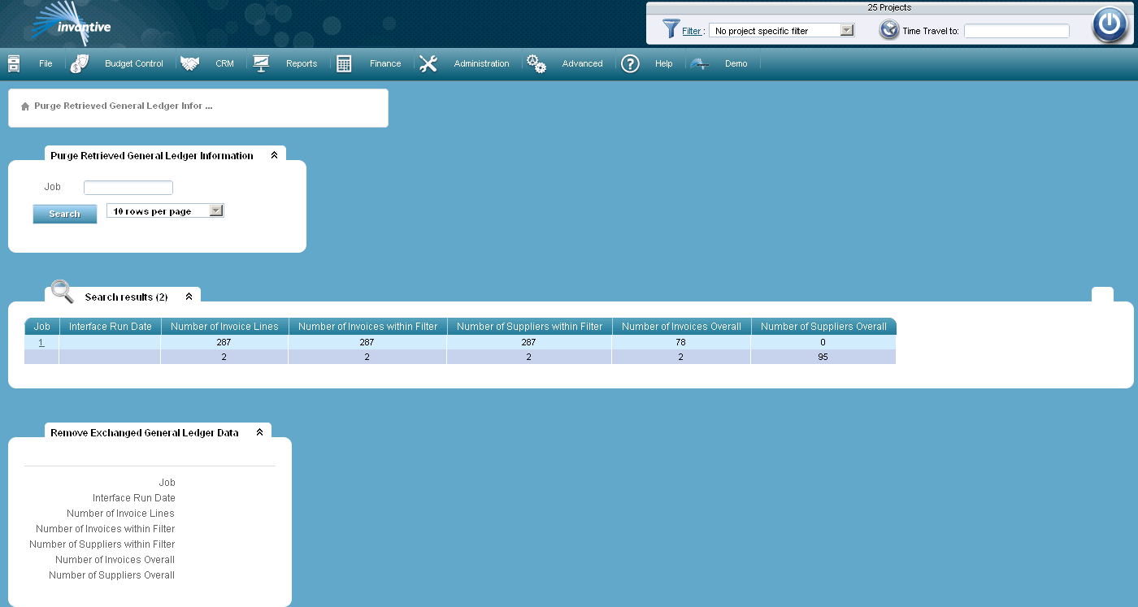This screenshot has width=1138, height=607.
Task: Change the rows per page dropdown
Action: [215, 210]
